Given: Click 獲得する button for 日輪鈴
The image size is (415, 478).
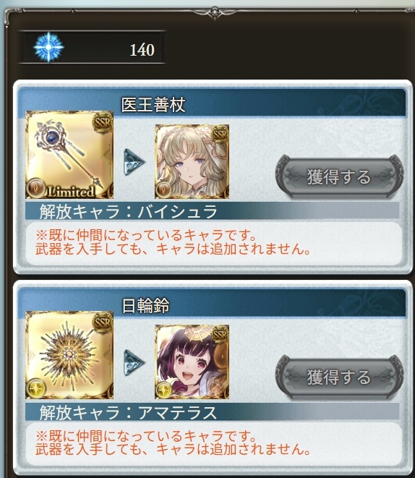Looking at the screenshot, I should coord(339,377).
